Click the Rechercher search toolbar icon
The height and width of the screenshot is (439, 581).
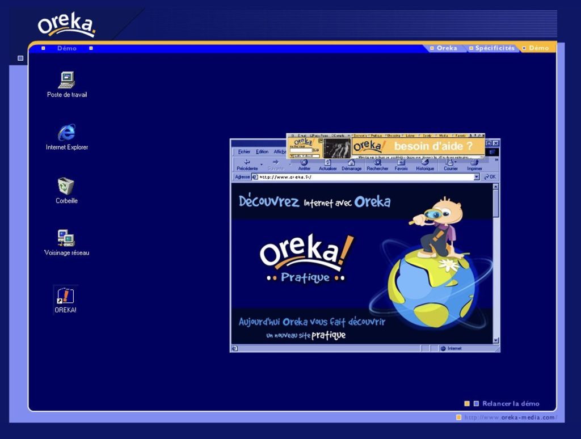pos(377,165)
